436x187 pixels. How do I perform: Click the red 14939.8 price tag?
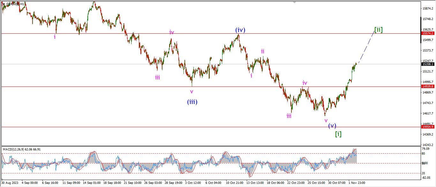point(428,86)
